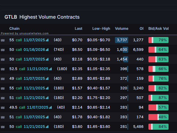Open chart icon for 52.5 call 11/21/2025
This screenshot has height=133, width=177.
tap(51, 69)
